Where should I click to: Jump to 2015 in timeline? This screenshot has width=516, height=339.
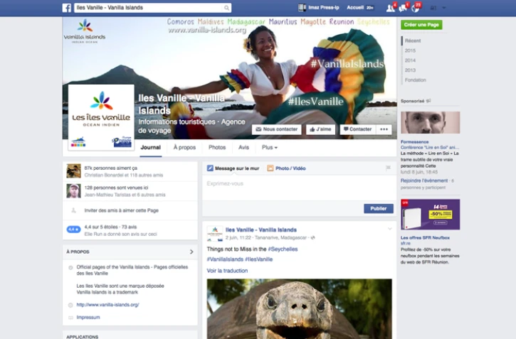(x=410, y=50)
